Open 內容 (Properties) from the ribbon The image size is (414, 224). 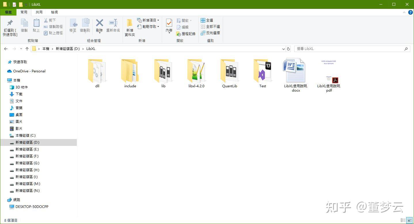168,26
